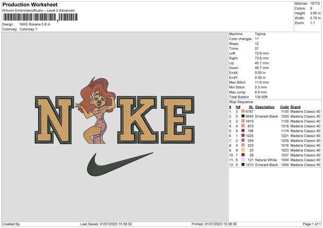Screen dimensions: 323x228
Task: Select the Min Stitch value 0.3 mm
Action: 261,87
